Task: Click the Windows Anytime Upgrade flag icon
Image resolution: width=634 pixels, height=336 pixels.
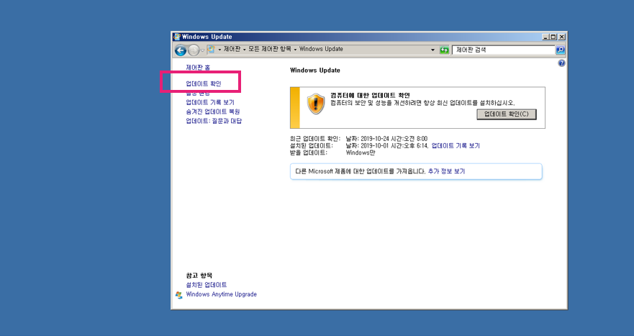Action: (x=178, y=295)
